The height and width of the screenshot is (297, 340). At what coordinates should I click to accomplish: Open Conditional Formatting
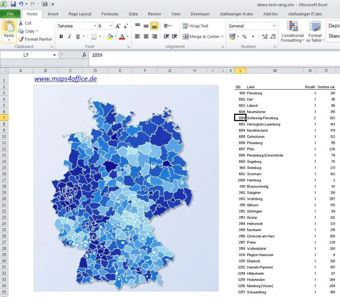click(x=292, y=31)
